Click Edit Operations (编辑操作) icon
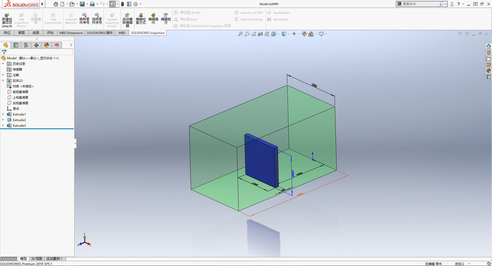This screenshot has width=492, height=266. pos(153,19)
